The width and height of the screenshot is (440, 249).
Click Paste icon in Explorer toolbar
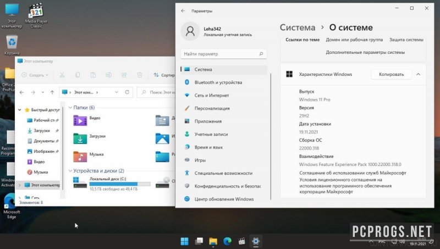point(93,75)
